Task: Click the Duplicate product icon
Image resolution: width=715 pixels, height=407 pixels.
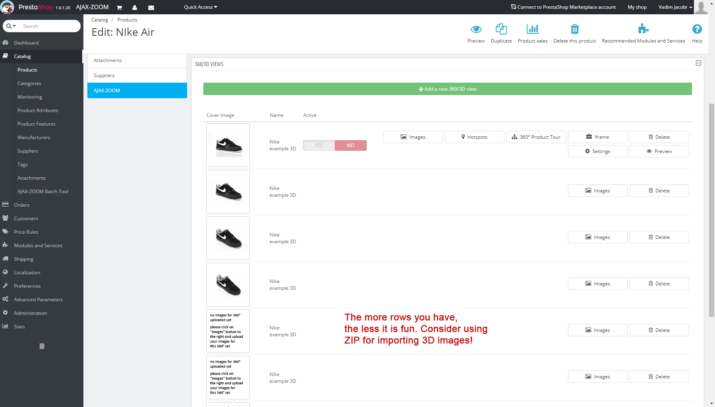Action: [x=501, y=29]
